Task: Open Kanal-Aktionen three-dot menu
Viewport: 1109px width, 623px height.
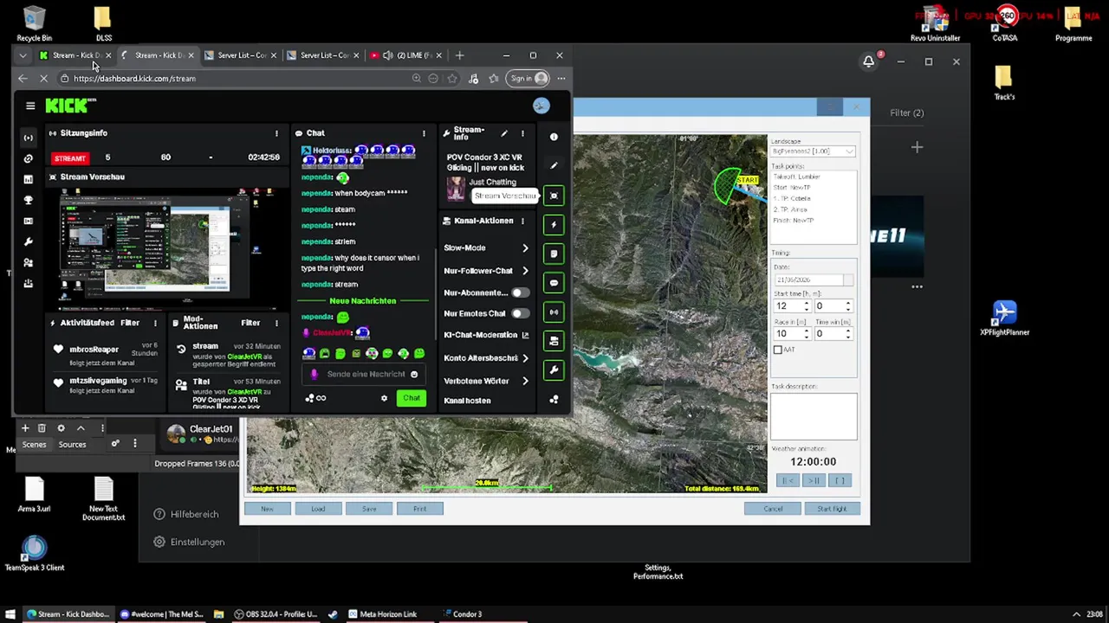Action: (522, 222)
